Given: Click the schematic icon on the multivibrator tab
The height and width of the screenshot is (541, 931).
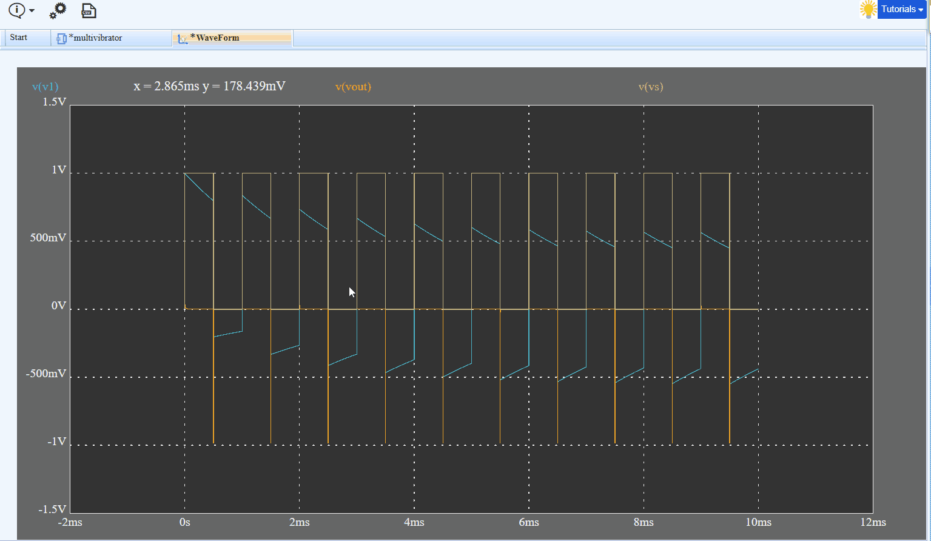Looking at the screenshot, I should pos(61,38).
